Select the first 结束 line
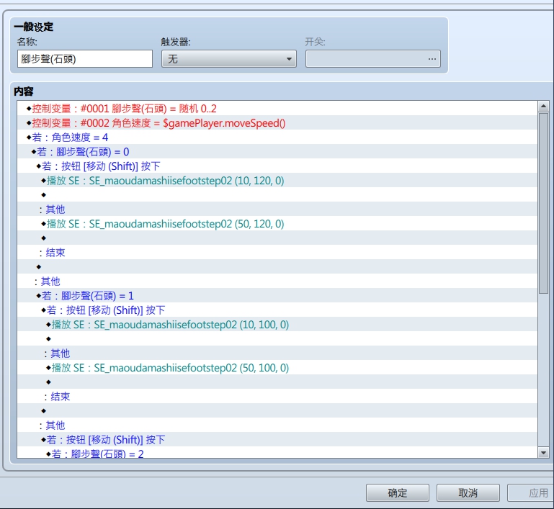 coord(277,253)
